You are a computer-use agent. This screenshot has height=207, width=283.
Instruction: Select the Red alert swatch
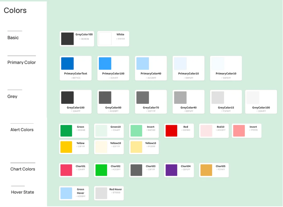[171, 131]
